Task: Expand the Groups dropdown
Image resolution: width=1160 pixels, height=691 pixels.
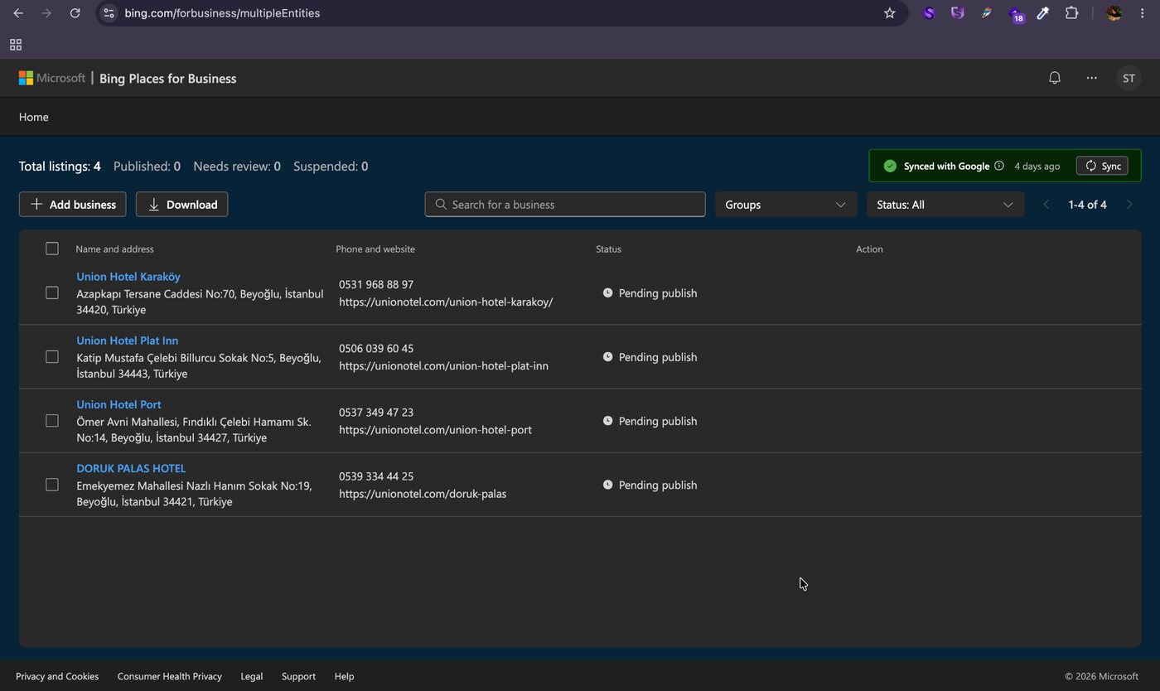Action: (x=785, y=205)
